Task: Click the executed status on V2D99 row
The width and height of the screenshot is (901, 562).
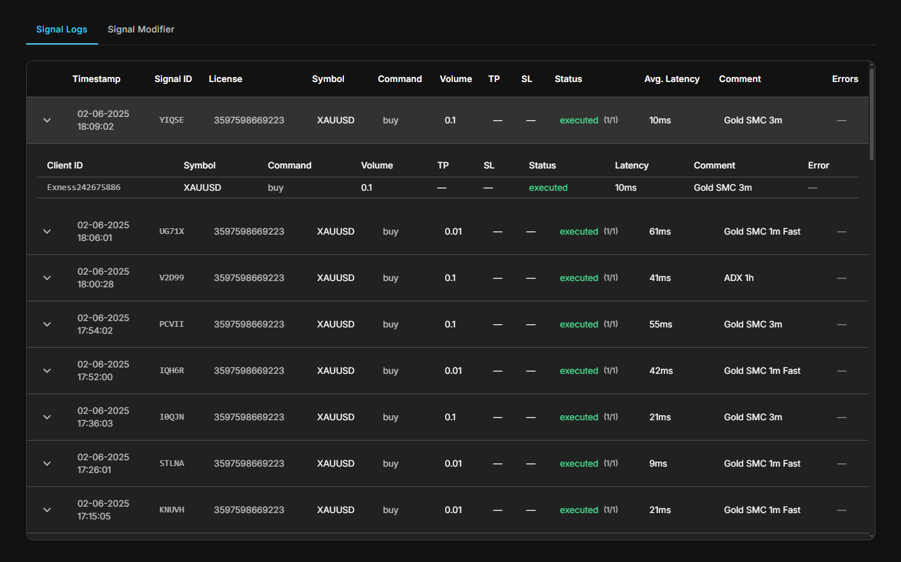Action: point(579,277)
